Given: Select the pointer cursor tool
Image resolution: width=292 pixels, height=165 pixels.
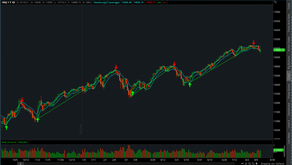Looking at the screenshot, I should [257, 164].
